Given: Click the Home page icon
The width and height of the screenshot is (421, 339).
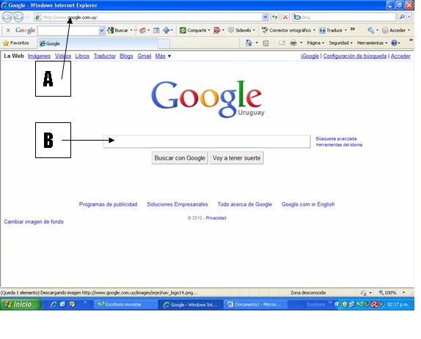Looking at the screenshot, I should coord(249,43).
